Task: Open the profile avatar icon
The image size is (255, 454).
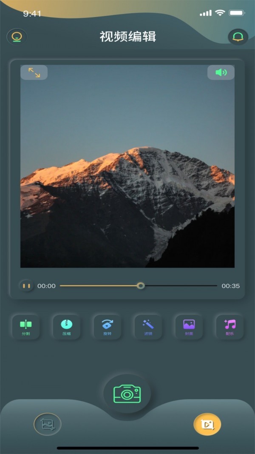Action: pos(17,37)
